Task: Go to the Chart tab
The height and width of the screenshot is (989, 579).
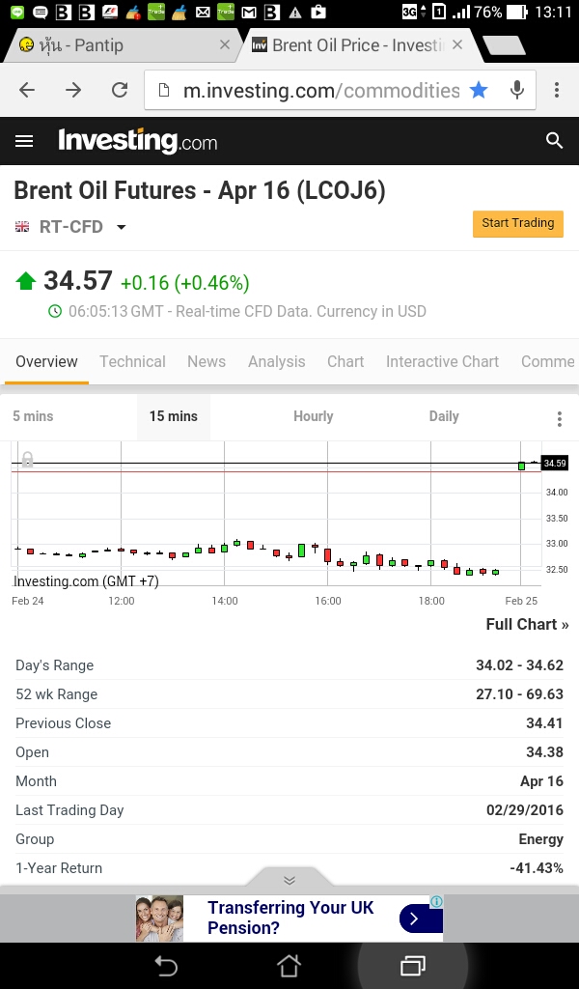Action: (x=345, y=361)
